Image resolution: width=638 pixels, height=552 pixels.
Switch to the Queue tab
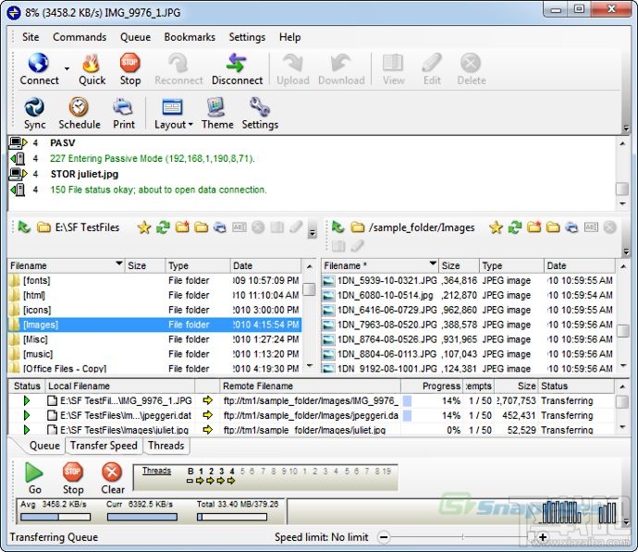point(44,446)
